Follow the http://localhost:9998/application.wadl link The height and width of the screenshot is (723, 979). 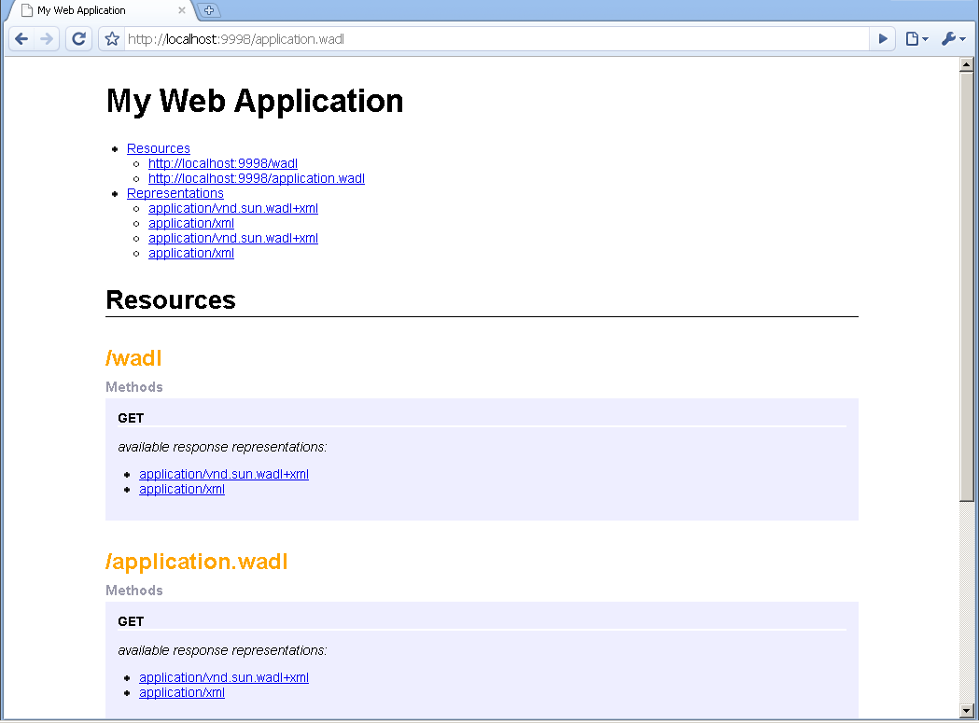(257, 178)
